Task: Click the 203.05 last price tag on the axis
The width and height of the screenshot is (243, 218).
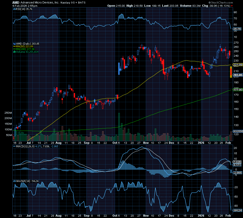Action: [x=238, y=75]
